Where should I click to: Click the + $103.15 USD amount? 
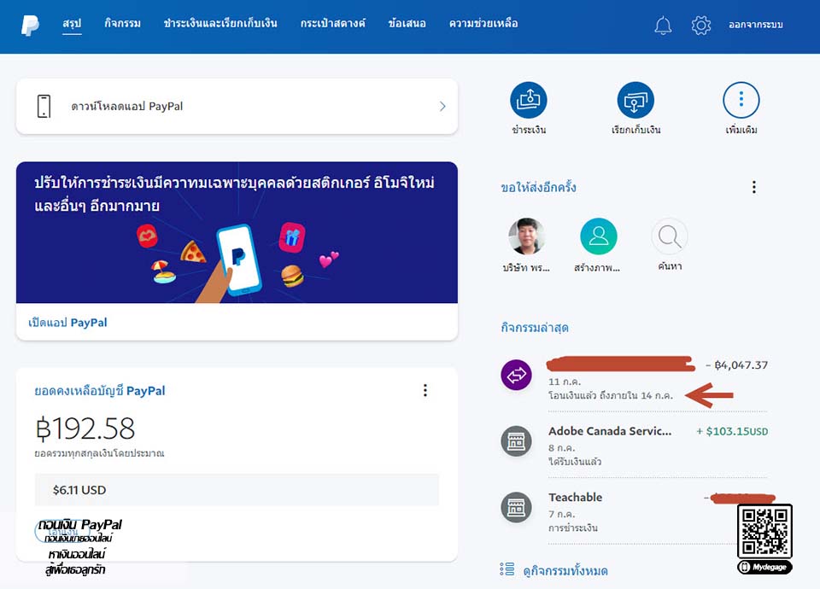point(732,431)
